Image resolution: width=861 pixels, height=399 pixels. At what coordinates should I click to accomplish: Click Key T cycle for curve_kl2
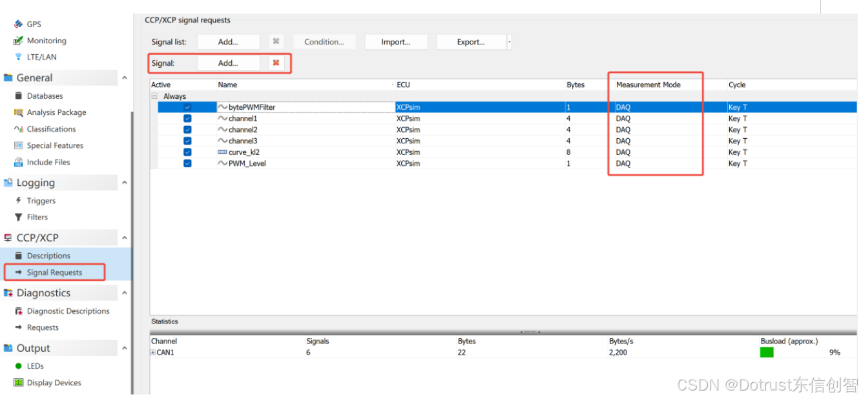(x=738, y=152)
